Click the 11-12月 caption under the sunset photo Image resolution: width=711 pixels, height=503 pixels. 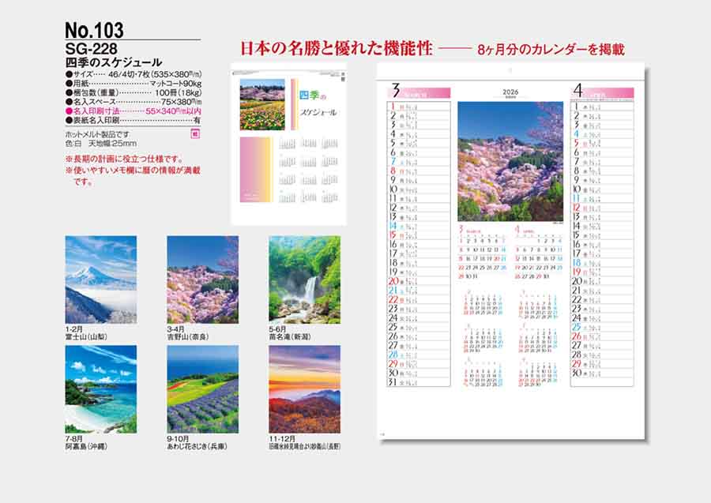(282, 439)
